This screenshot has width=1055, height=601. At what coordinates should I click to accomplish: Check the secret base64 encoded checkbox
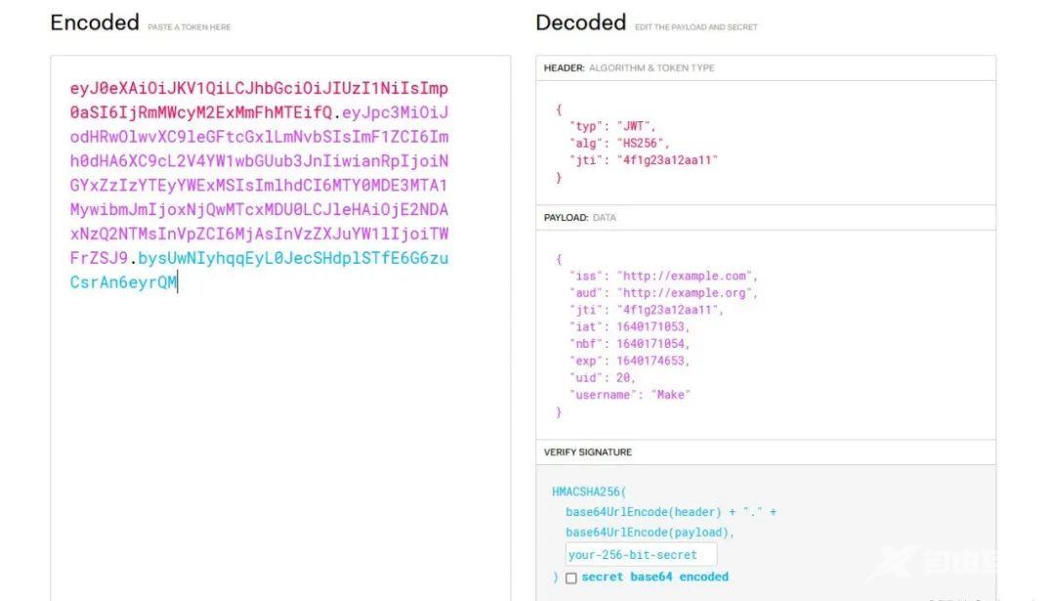click(571, 578)
